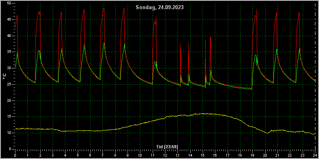The width and height of the screenshot is (319, 159).
Task: Select hour 0 on the time axis
Action: pyautogui.click(x=15, y=155)
